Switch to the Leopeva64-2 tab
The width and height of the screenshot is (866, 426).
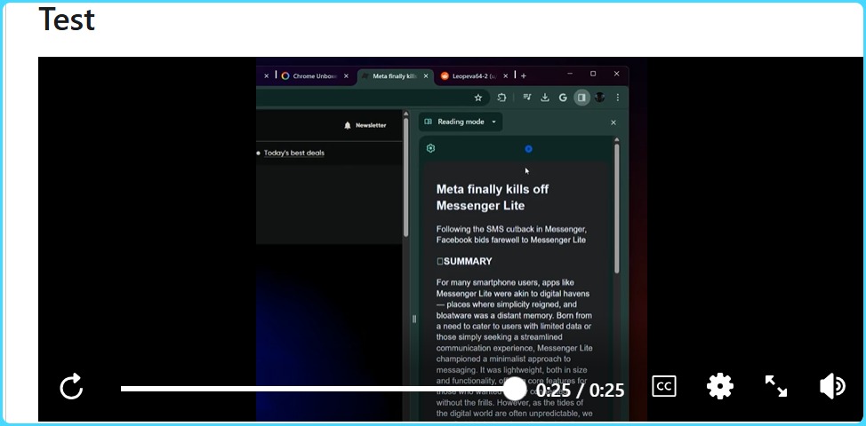[x=471, y=76]
